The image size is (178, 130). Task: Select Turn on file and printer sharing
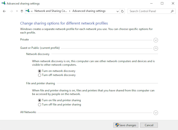point(40,100)
